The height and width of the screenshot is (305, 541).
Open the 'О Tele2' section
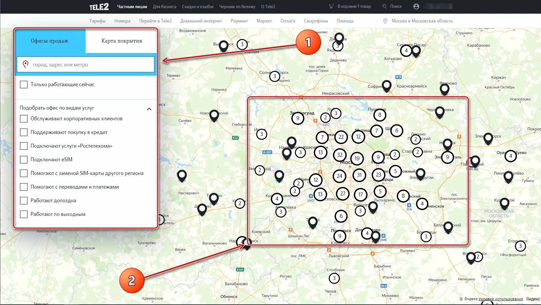point(268,7)
